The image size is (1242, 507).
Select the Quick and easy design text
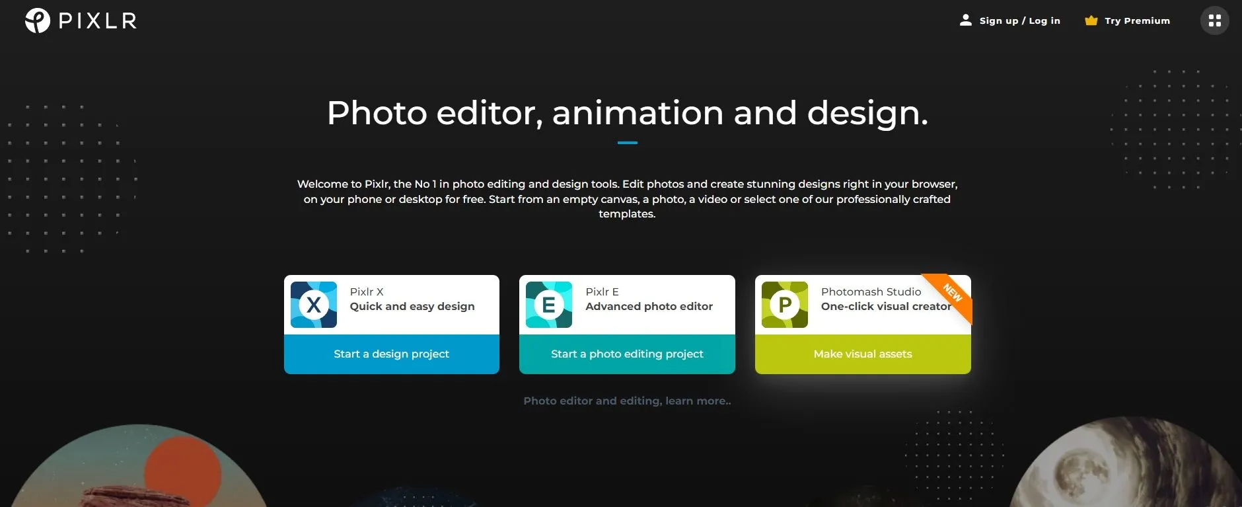pyautogui.click(x=412, y=306)
